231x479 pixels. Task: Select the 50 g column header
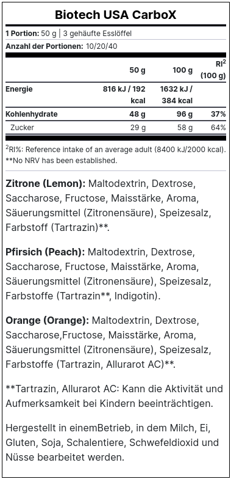[x=138, y=70]
